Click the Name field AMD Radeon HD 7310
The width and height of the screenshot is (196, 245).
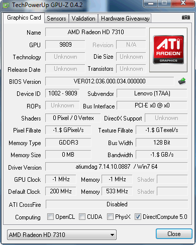point(95,32)
